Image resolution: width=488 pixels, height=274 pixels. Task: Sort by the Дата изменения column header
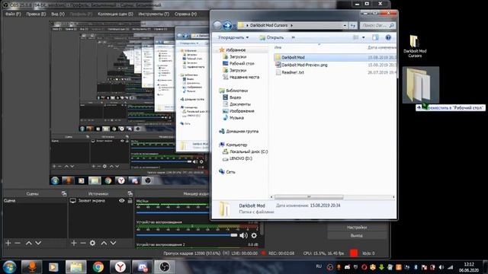click(381, 47)
